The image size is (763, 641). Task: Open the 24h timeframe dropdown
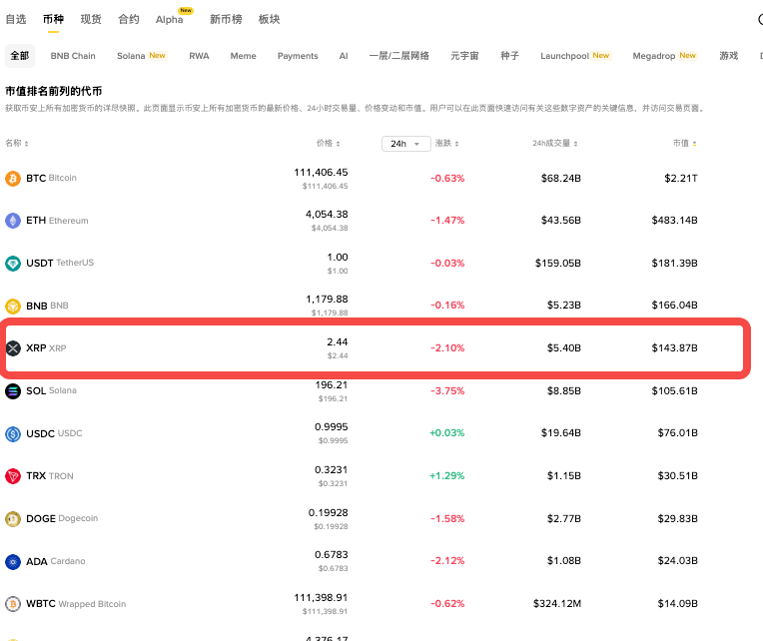coord(405,144)
